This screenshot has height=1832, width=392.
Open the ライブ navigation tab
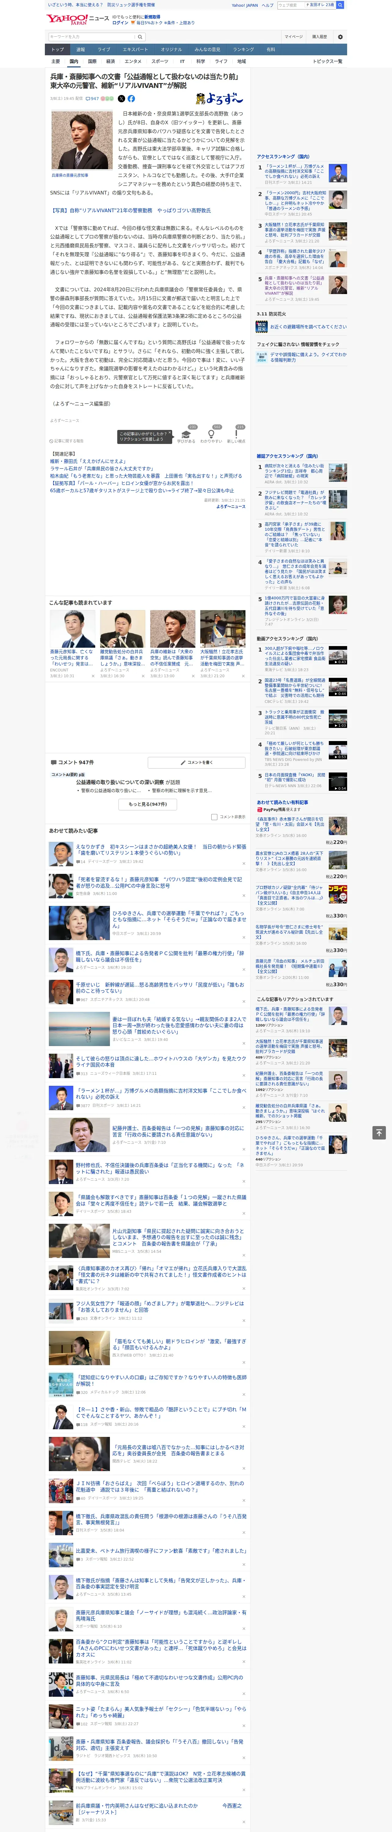[x=104, y=49]
